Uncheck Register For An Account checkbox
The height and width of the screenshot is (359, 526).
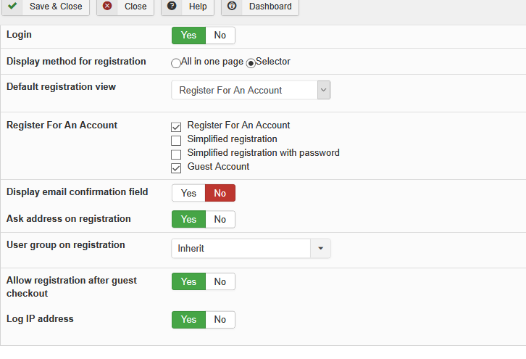click(x=176, y=126)
